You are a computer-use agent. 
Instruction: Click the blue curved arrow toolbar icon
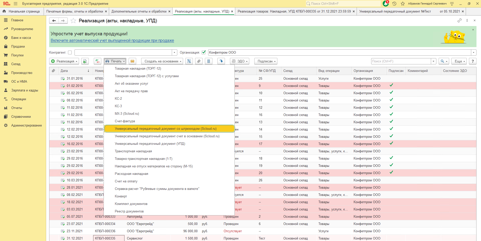click(221, 61)
